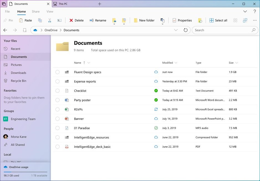Open the Copy to dropdown arrow
260x181 pixels.
(x=124, y=24)
